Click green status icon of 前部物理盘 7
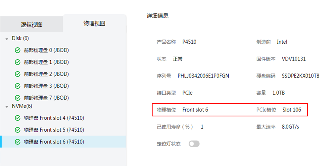 pos(18,98)
